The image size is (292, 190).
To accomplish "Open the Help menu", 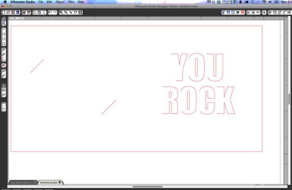I will point(81,2).
